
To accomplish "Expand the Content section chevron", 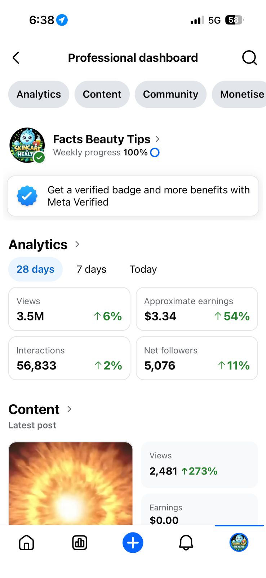I will [x=69, y=409].
